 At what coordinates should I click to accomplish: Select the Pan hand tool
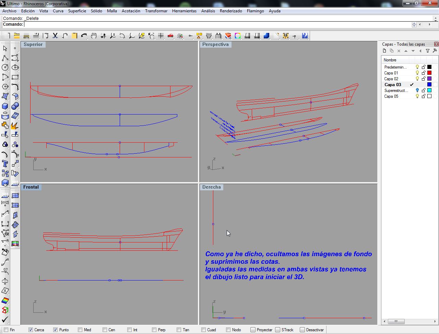click(94, 36)
